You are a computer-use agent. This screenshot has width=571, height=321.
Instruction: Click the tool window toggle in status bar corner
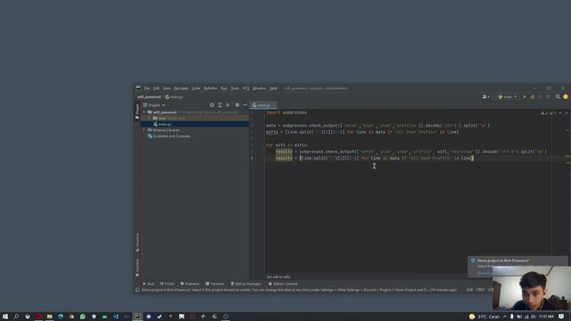[137, 290]
